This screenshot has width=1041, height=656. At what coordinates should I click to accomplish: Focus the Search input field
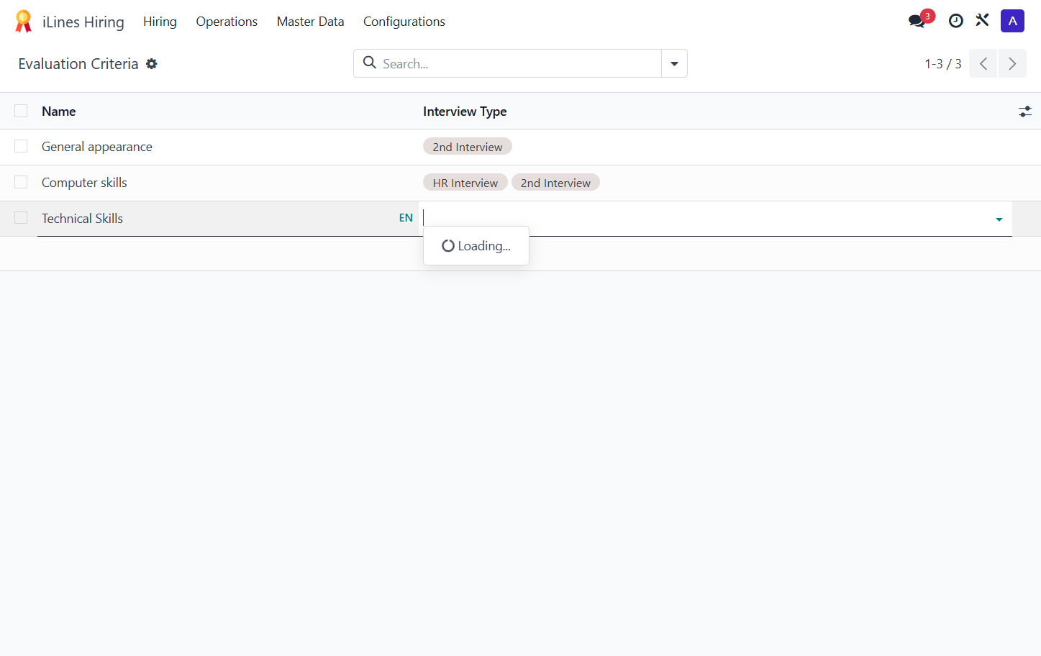pos(518,63)
